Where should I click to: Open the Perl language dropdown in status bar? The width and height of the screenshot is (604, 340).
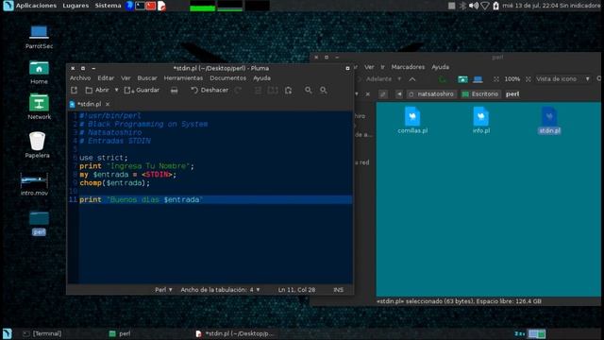(163, 290)
